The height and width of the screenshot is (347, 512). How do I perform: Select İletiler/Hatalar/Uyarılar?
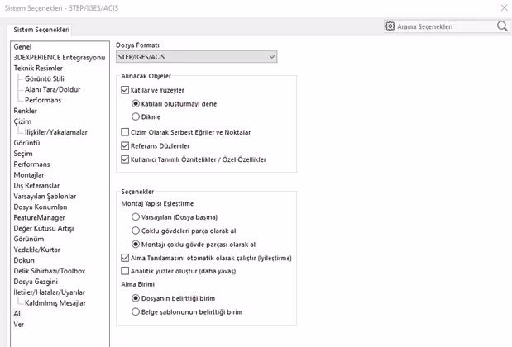pos(50,292)
